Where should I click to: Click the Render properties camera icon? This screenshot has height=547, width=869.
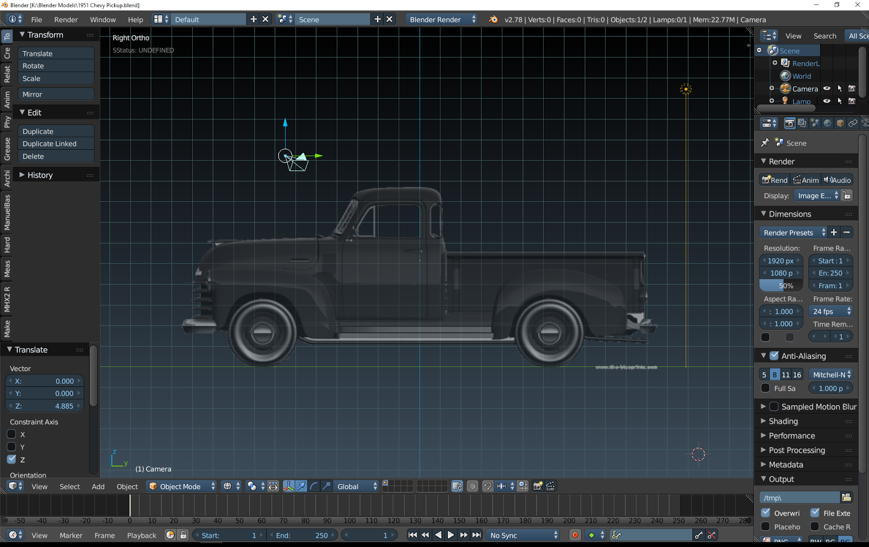pos(789,123)
